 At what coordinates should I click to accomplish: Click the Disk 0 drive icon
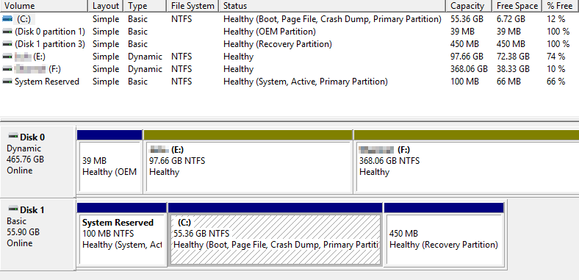pos(13,136)
